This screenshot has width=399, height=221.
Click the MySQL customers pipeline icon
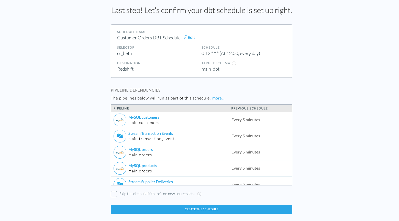click(120, 120)
